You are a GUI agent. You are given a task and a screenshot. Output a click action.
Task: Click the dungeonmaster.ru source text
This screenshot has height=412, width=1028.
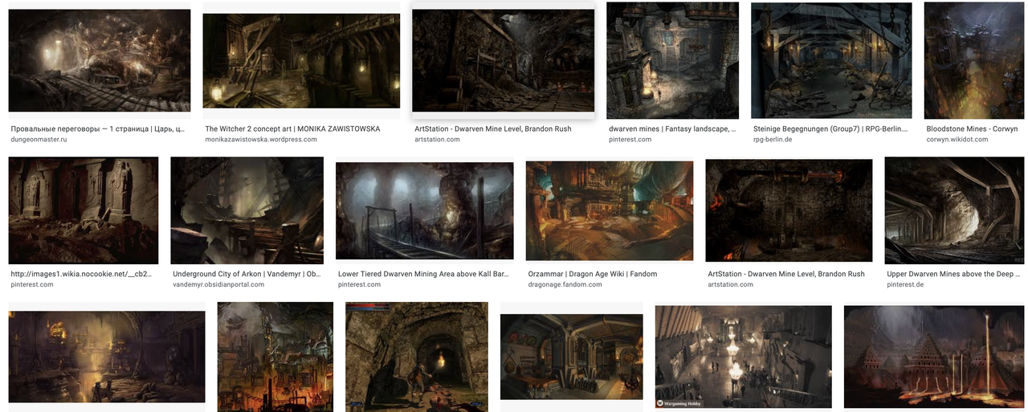(39, 140)
